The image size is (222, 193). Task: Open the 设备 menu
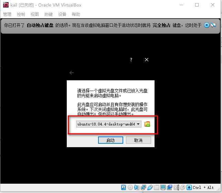pos(62,14)
